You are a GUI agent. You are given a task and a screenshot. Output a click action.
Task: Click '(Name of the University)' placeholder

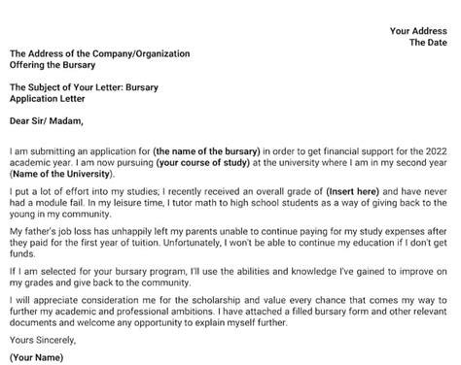[x=62, y=174]
